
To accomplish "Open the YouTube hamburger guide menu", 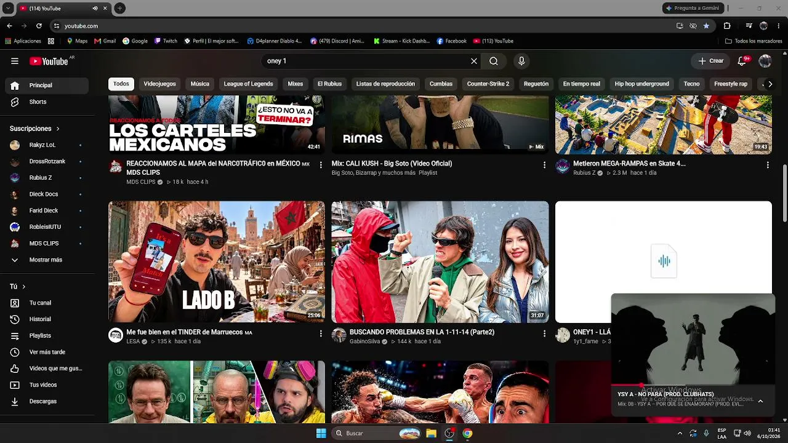I will pyautogui.click(x=15, y=61).
